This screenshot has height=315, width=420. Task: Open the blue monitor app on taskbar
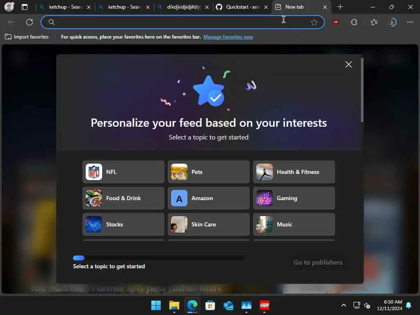(x=247, y=305)
